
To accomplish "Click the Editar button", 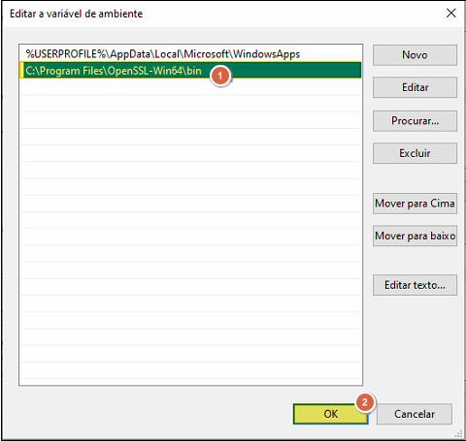I will (x=415, y=87).
